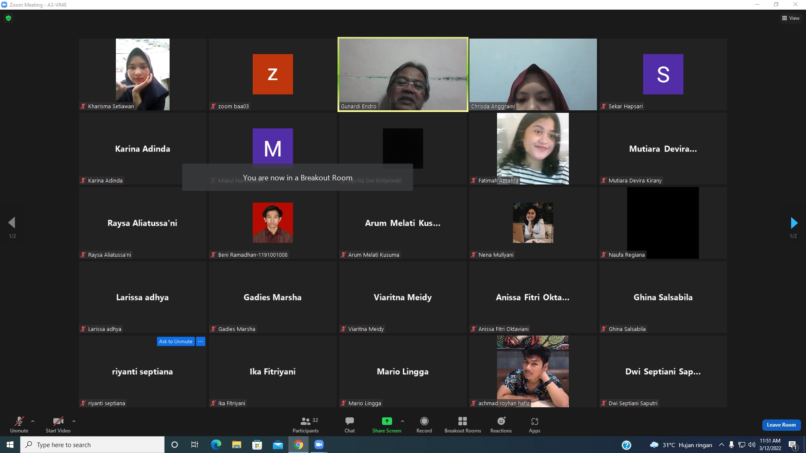Select Chrisda Anggraini's video tile

[x=533, y=74]
